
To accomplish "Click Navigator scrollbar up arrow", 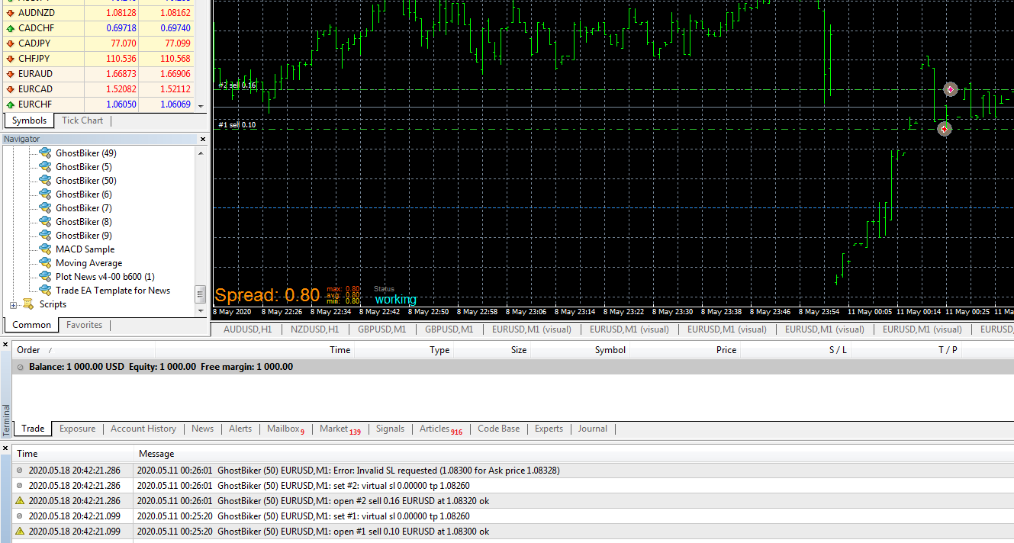I will click(x=201, y=153).
